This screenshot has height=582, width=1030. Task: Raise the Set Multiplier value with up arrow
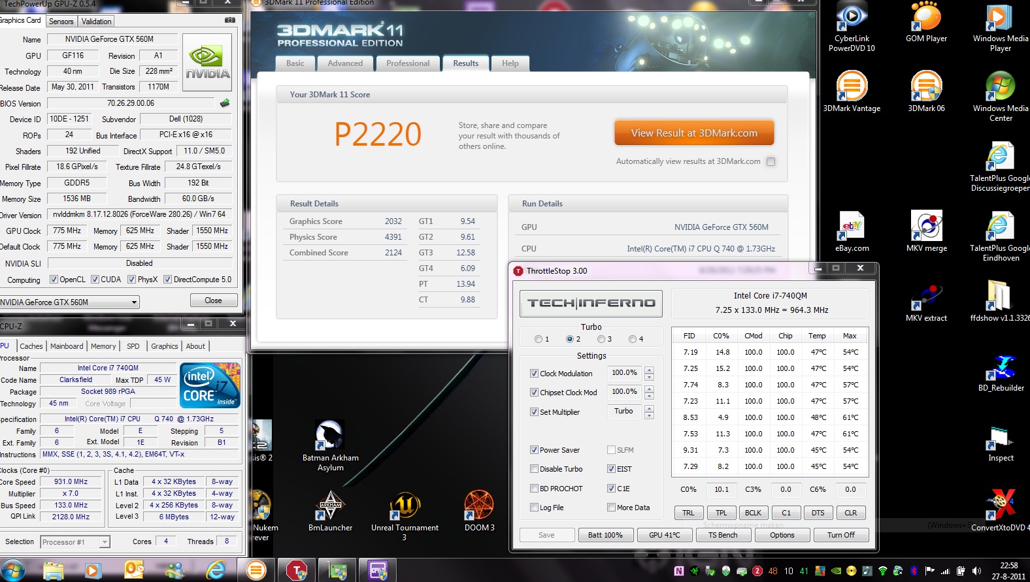[649, 408]
